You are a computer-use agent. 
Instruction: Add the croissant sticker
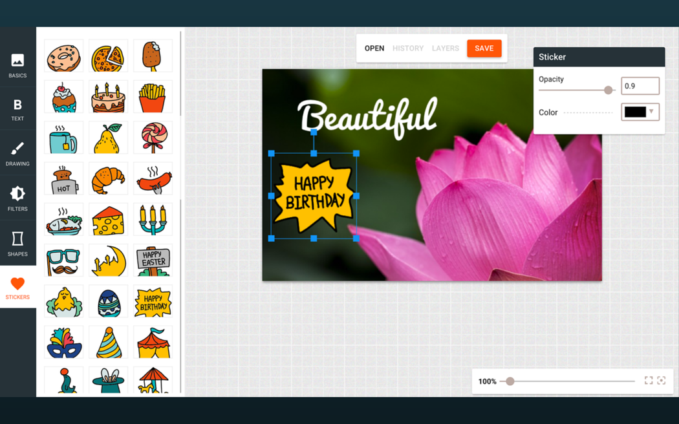click(x=108, y=179)
